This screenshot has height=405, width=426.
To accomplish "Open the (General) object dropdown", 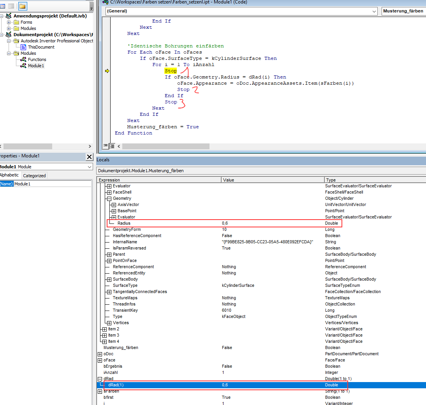I will coord(375,11).
